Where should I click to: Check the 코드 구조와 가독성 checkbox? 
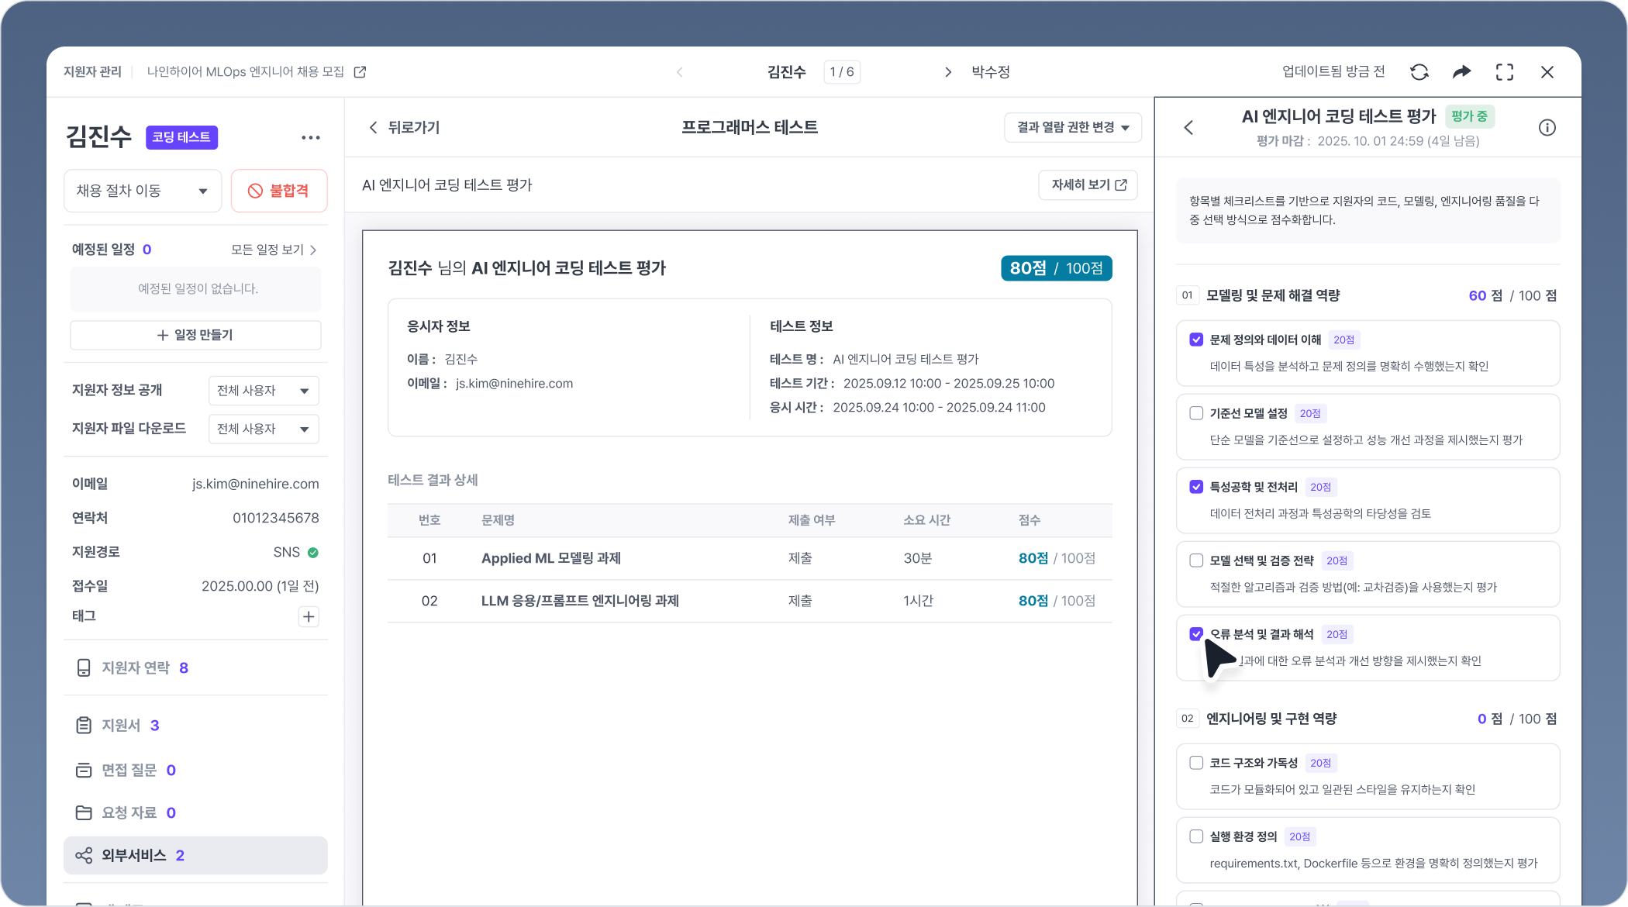click(1196, 763)
